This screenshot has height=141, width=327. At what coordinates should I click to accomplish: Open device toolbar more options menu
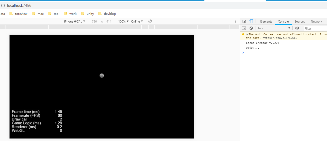point(235,22)
